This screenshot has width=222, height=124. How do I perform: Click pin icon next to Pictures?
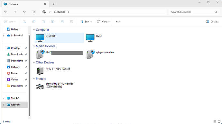(26, 67)
